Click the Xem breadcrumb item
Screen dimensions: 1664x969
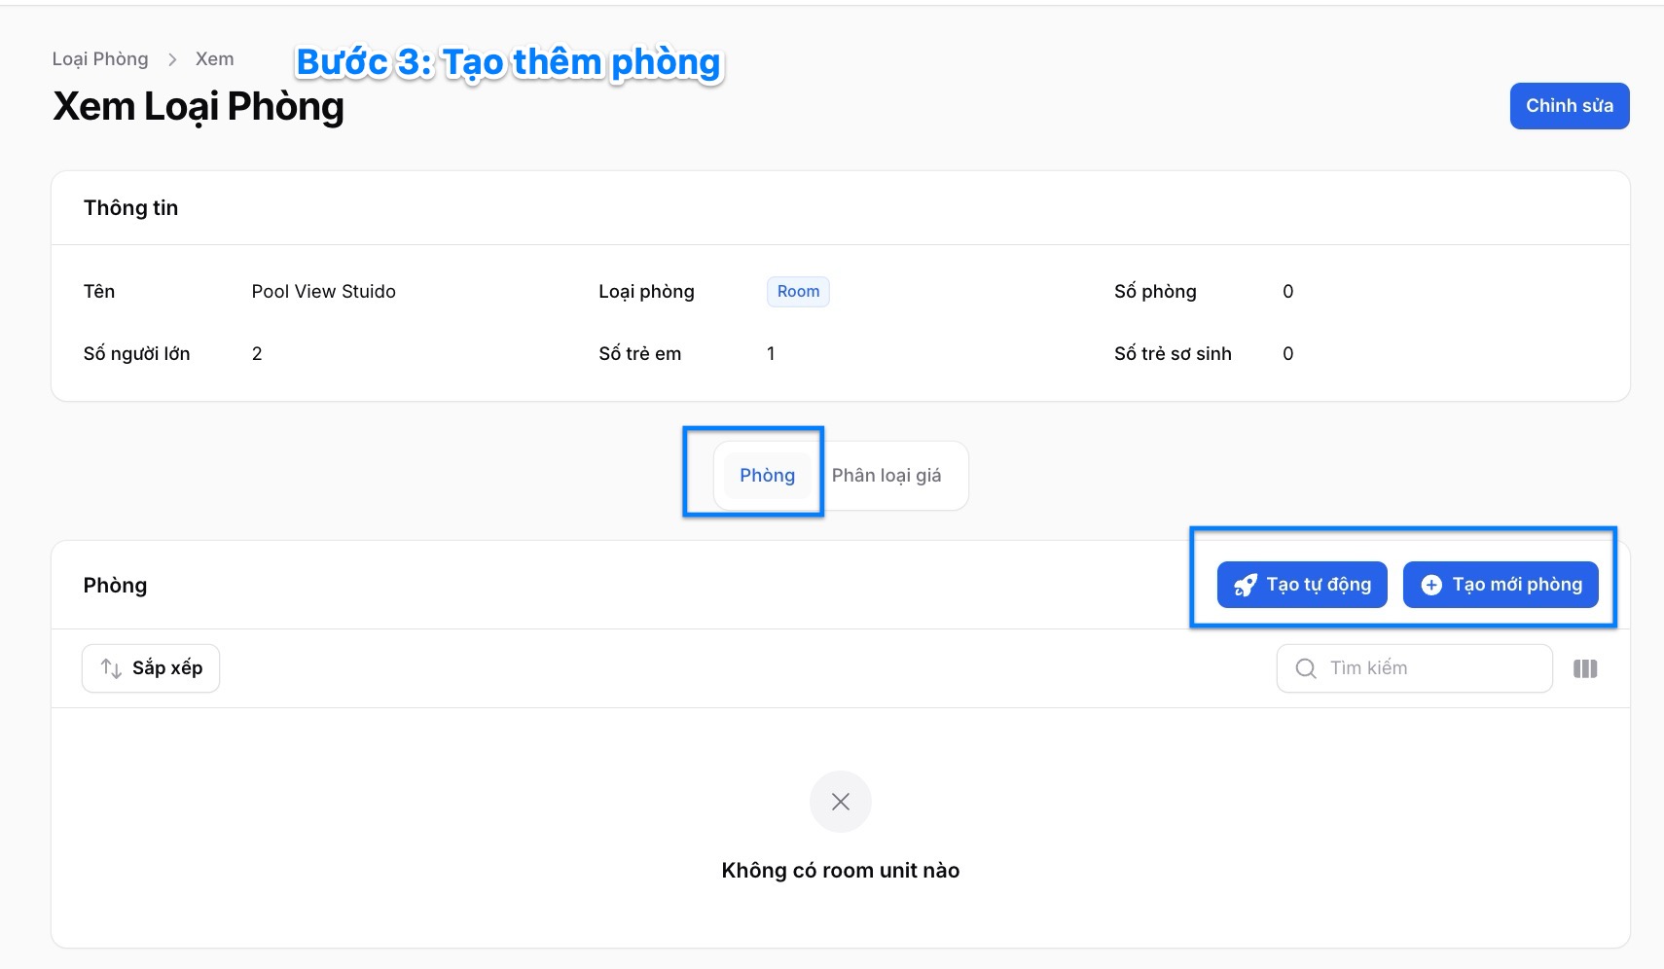tap(214, 59)
